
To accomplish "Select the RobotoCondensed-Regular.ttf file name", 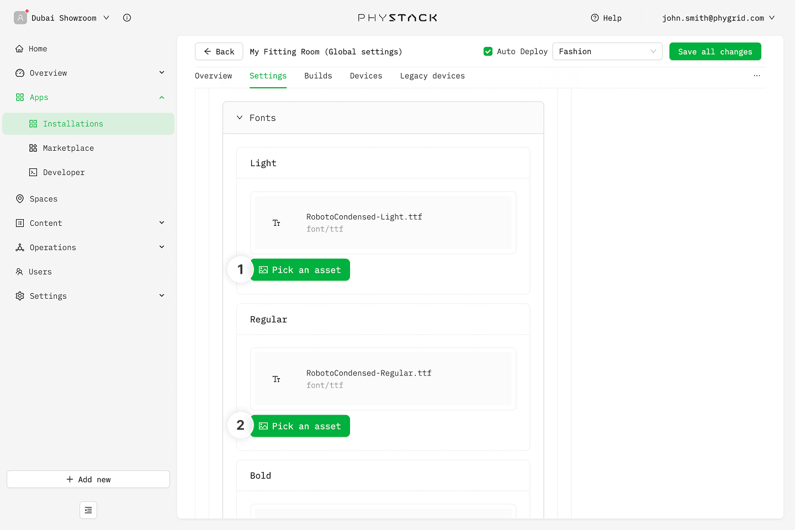I will 369,373.
